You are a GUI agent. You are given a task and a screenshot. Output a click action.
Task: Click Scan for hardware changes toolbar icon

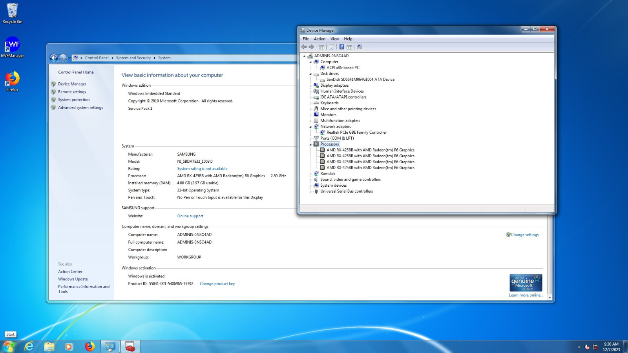[x=359, y=47]
